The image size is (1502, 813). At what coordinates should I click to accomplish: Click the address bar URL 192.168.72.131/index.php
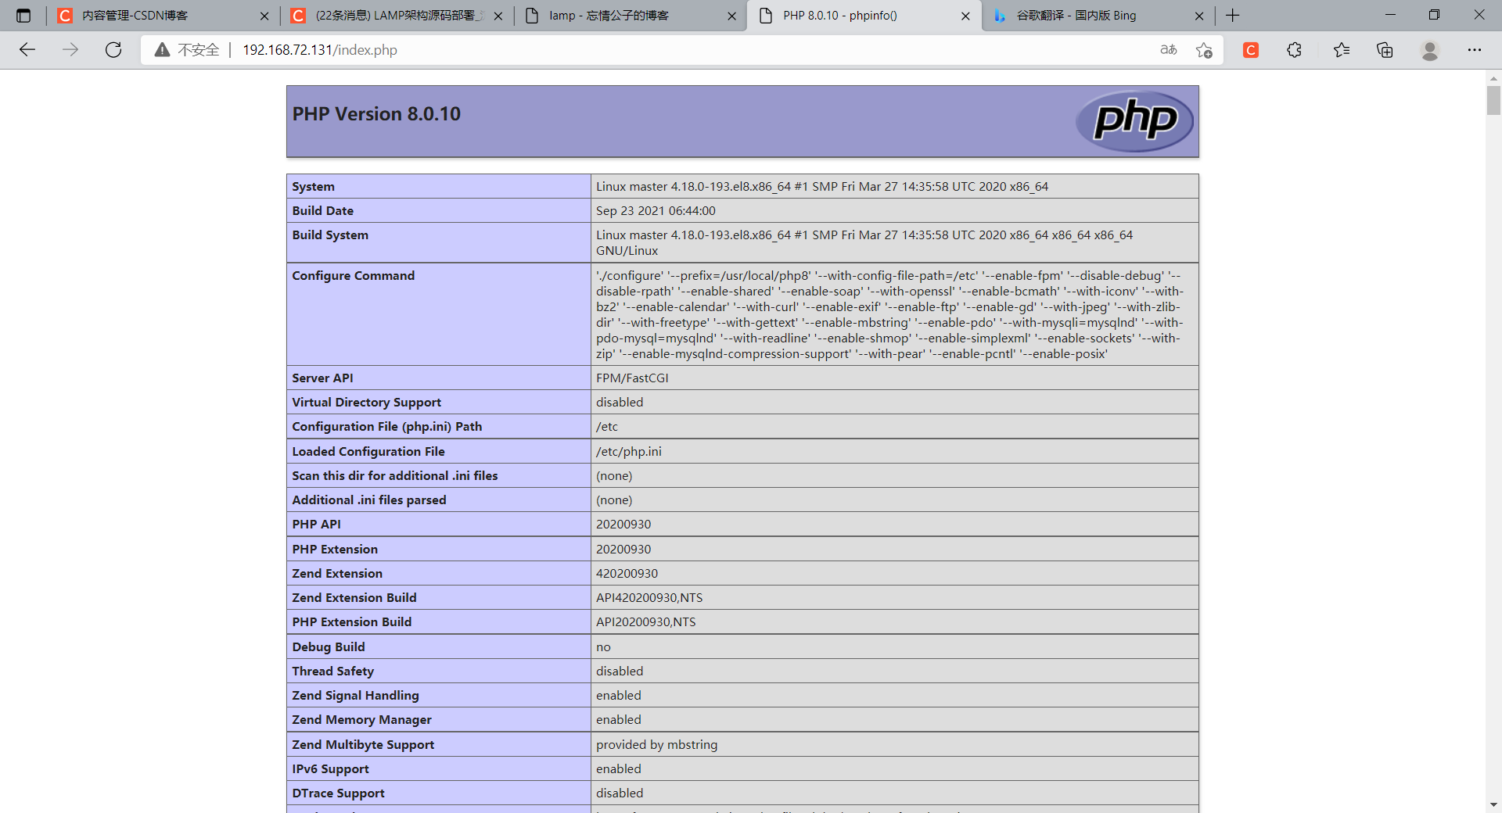point(320,50)
